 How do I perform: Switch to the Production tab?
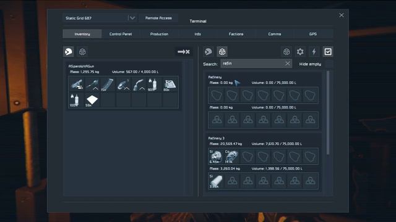pyautogui.click(x=159, y=34)
